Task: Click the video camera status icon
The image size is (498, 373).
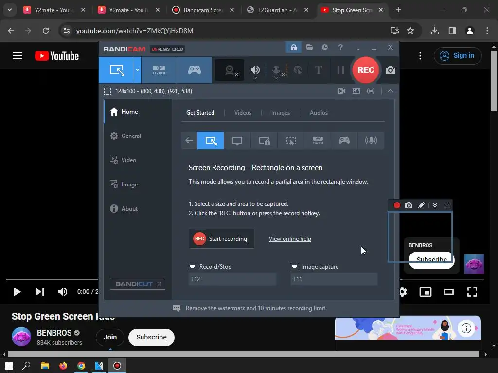Action: click(341, 91)
